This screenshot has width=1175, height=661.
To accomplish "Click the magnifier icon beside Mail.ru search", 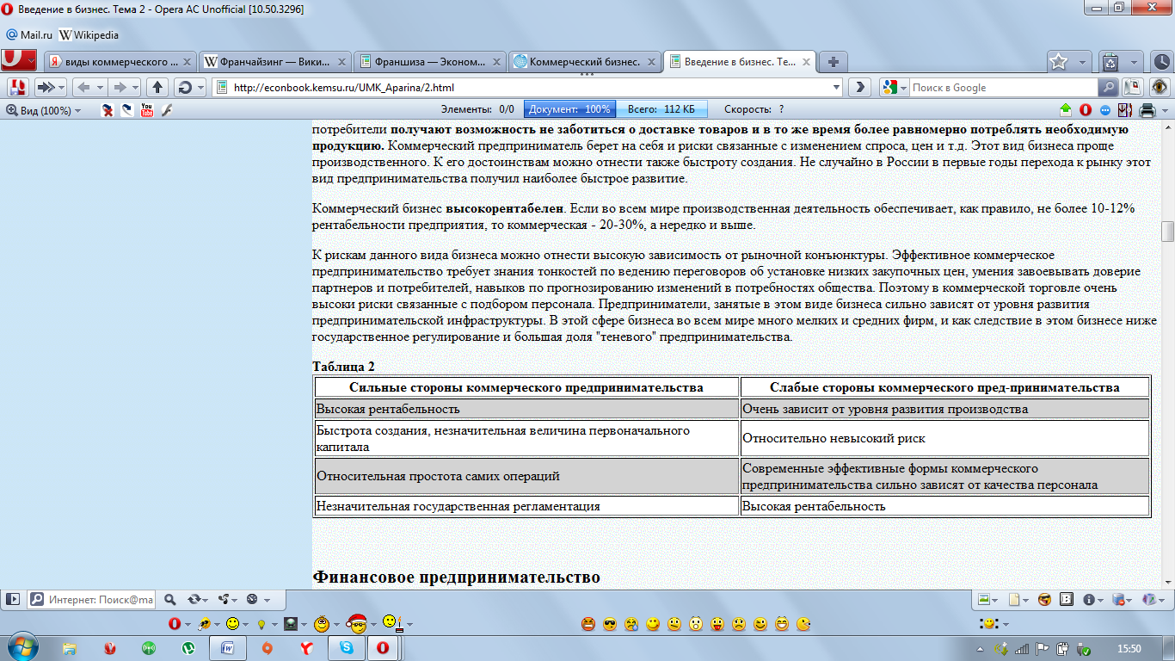I will click(169, 599).
